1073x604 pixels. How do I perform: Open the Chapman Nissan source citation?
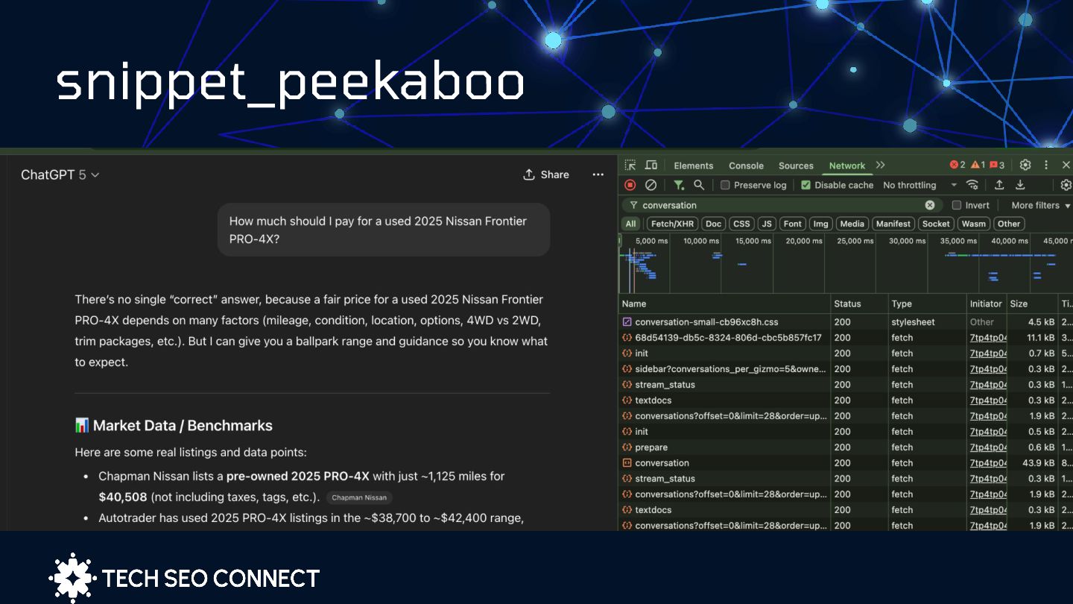click(x=359, y=497)
